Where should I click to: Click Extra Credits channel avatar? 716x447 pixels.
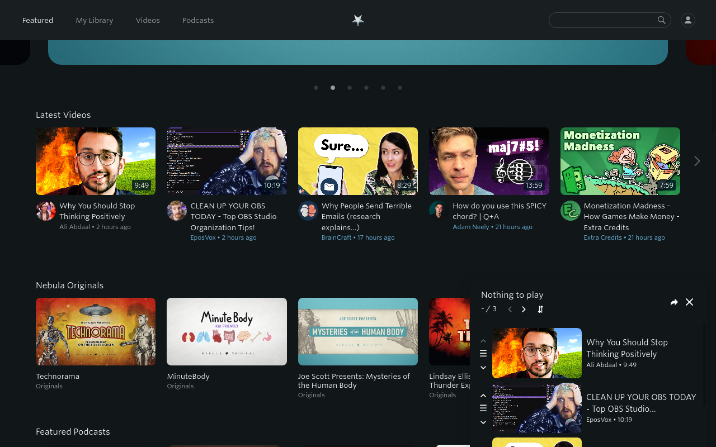[571, 211]
